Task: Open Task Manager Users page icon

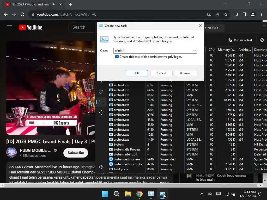Action: click(x=101, y=91)
